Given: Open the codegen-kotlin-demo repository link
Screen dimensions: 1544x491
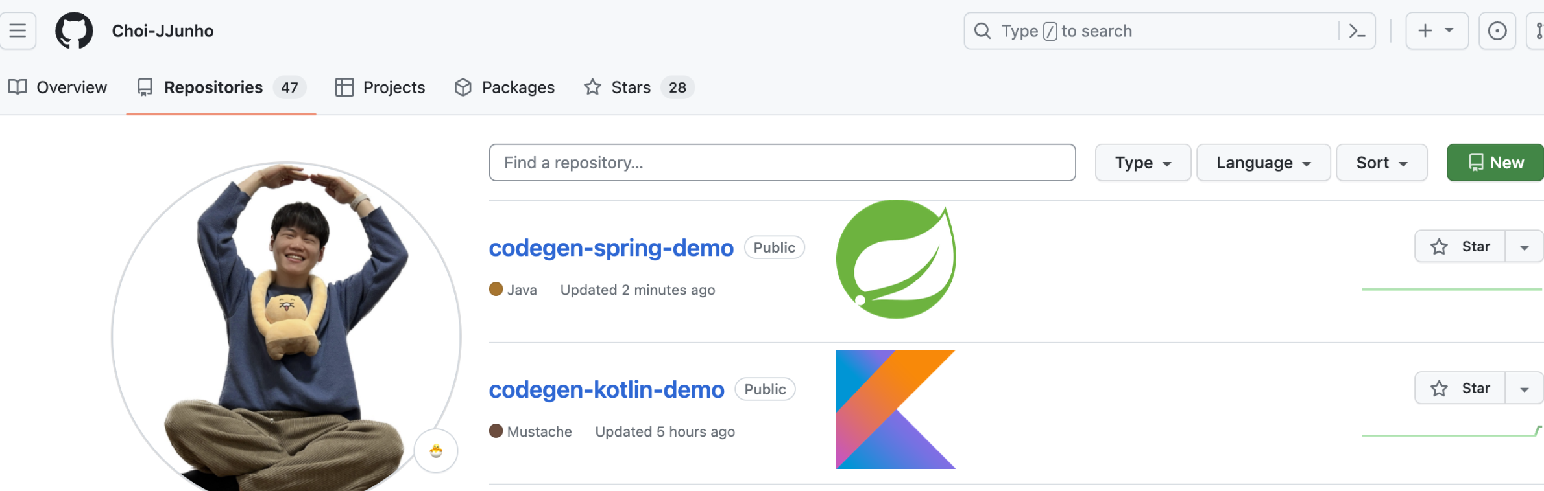Looking at the screenshot, I should click(606, 389).
